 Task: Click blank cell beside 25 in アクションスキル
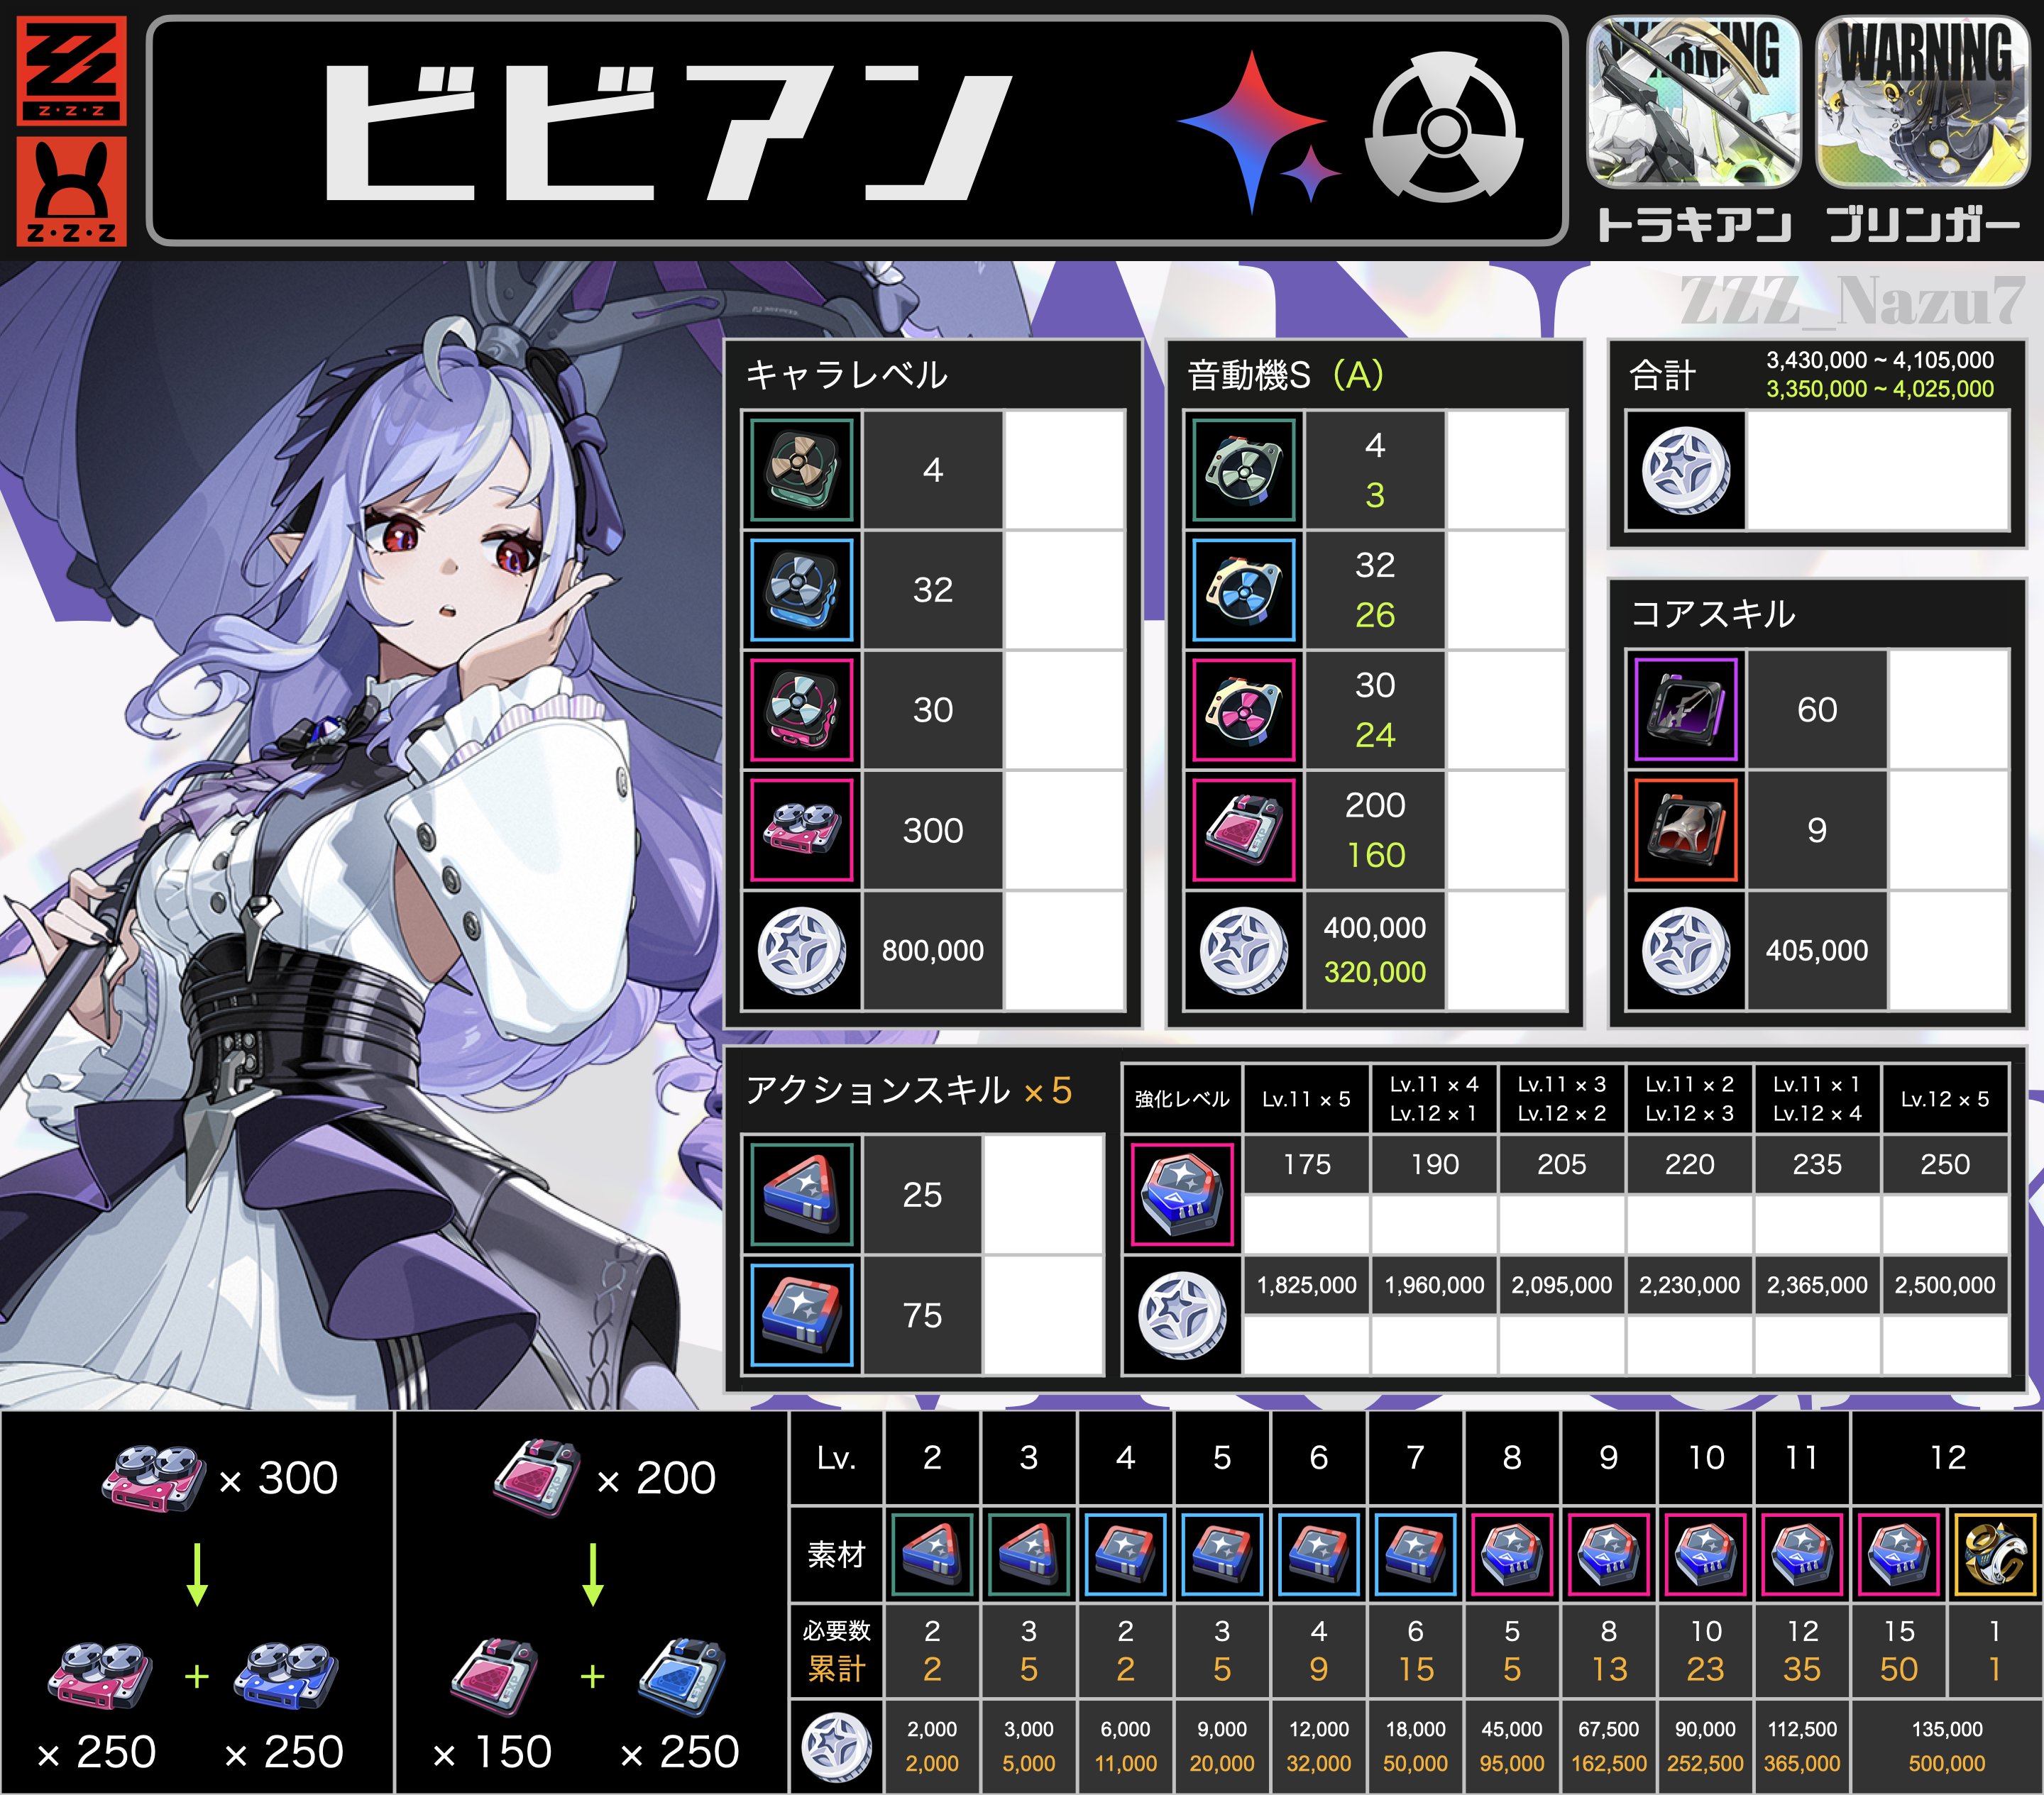point(1043,1194)
